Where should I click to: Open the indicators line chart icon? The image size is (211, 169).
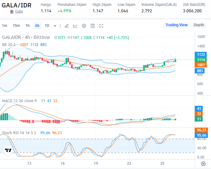[75, 26]
